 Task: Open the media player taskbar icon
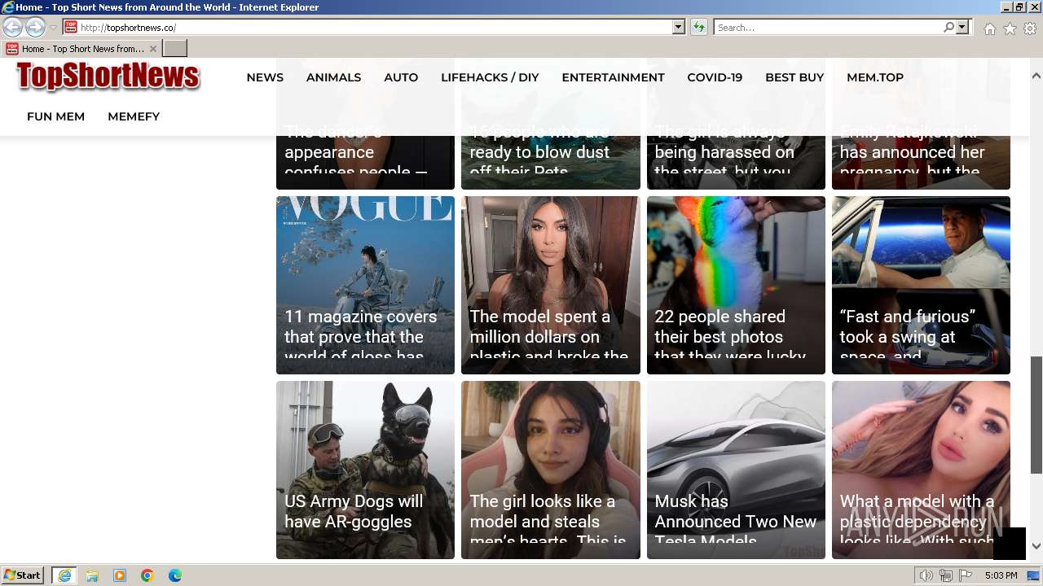(x=120, y=575)
